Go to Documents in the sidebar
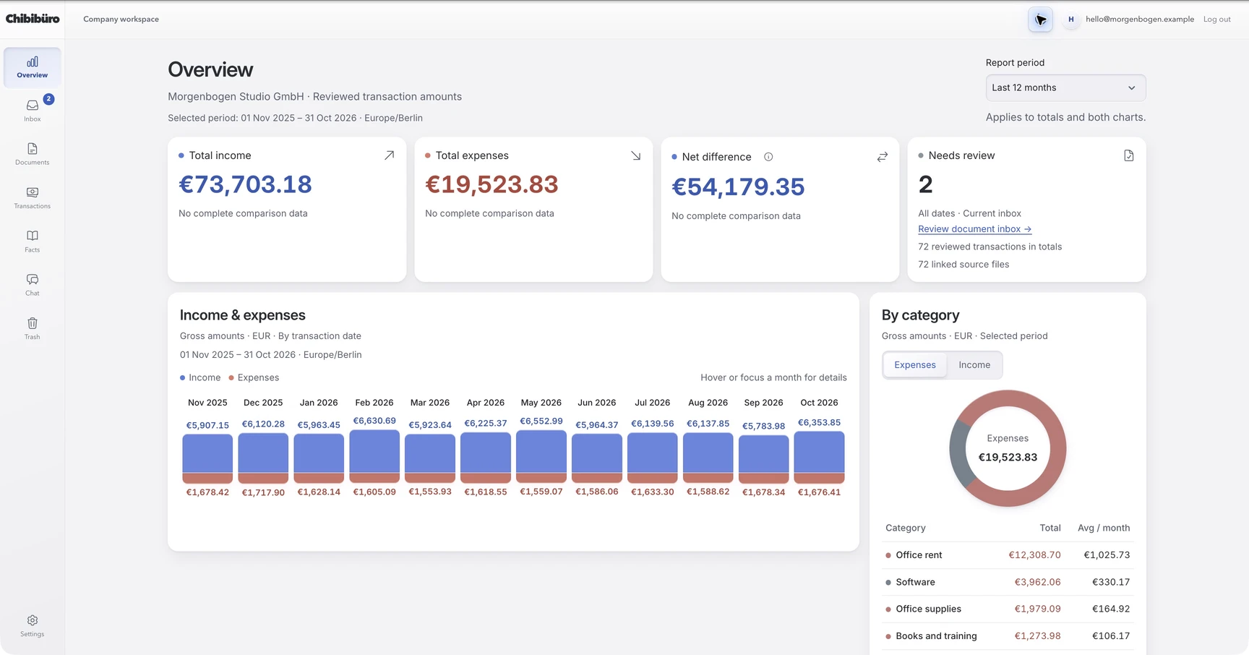This screenshot has height=655, width=1249. tap(33, 154)
